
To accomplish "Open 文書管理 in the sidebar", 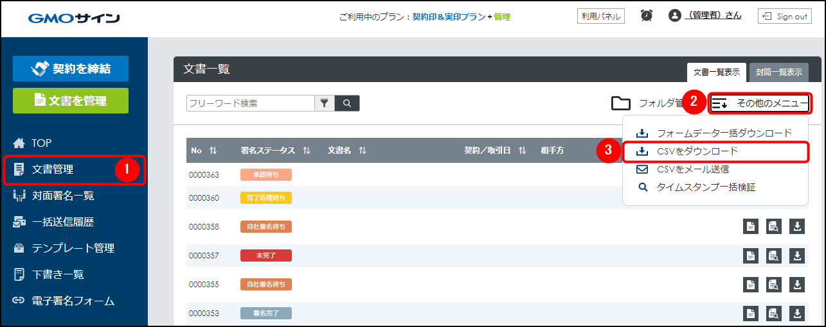I will [x=53, y=170].
